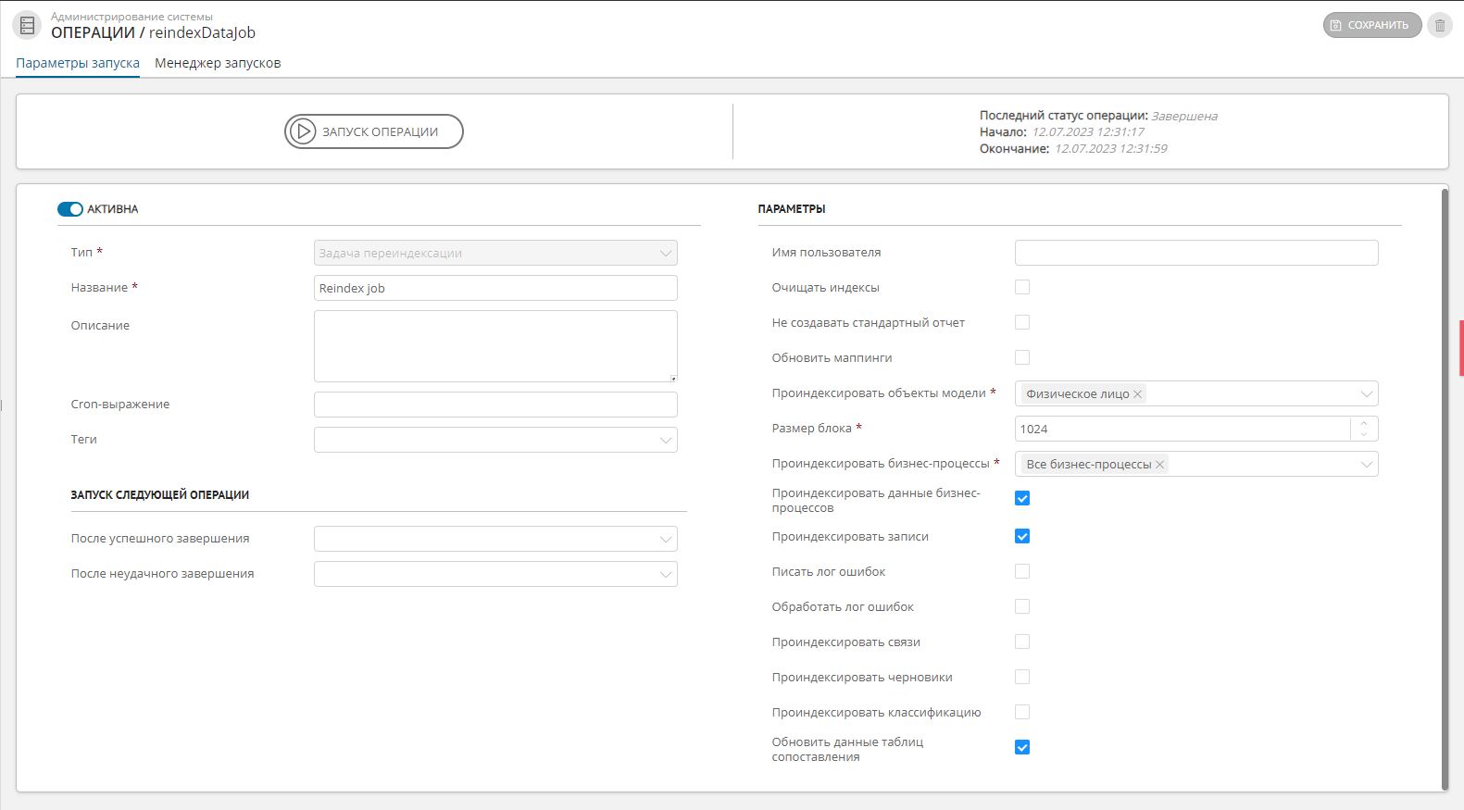Uncheck Проиндексировать данные бизнес-процессов
Screen dimensions: 1464x810
1022,498
